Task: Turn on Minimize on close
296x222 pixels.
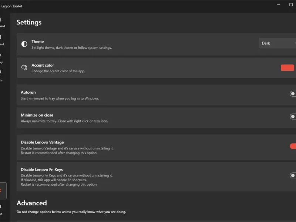Action: pyautogui.click(x=293, y=117)
